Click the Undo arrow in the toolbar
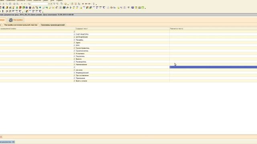 coord(22,4)
